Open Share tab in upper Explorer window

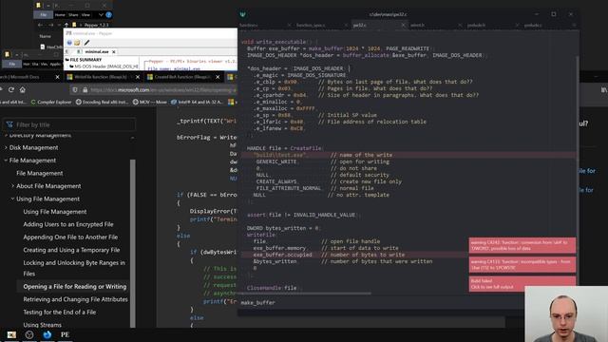click(x=73, y=15)
